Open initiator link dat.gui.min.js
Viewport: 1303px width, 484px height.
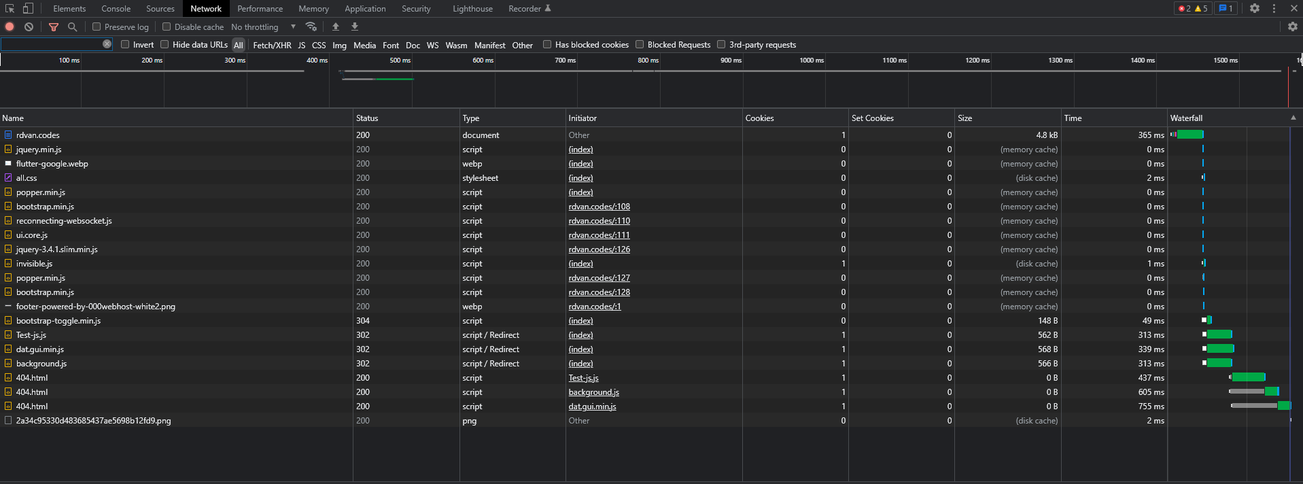coord(593,407)
